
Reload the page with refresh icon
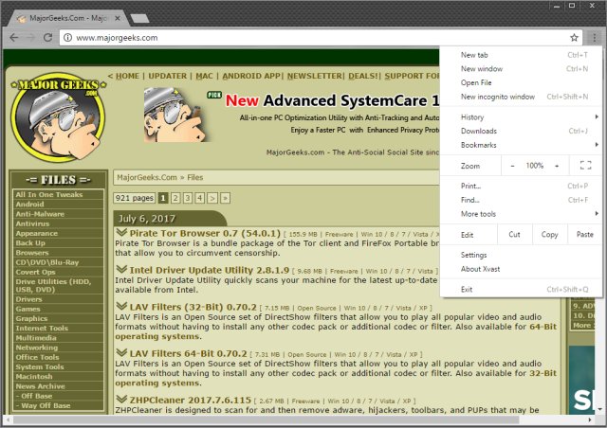[x=47, y=38]
